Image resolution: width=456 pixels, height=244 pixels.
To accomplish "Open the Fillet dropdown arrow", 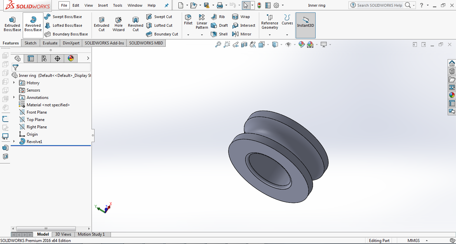I will coord(188,35).
